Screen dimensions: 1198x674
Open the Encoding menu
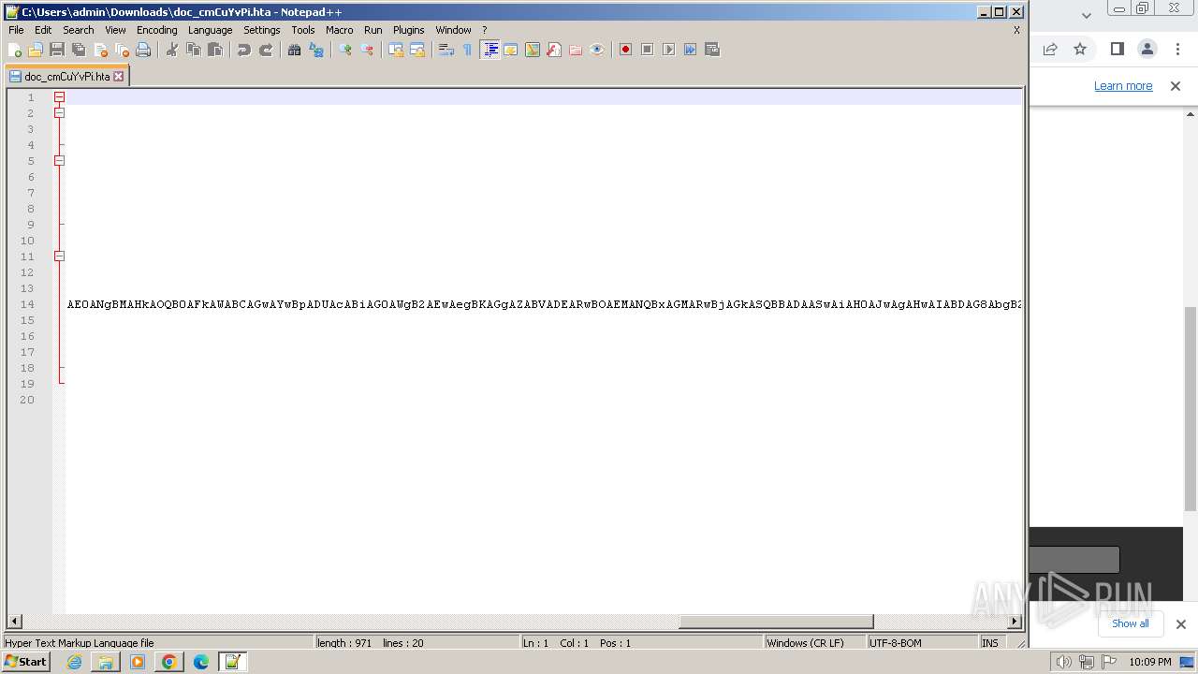(156, 30)
